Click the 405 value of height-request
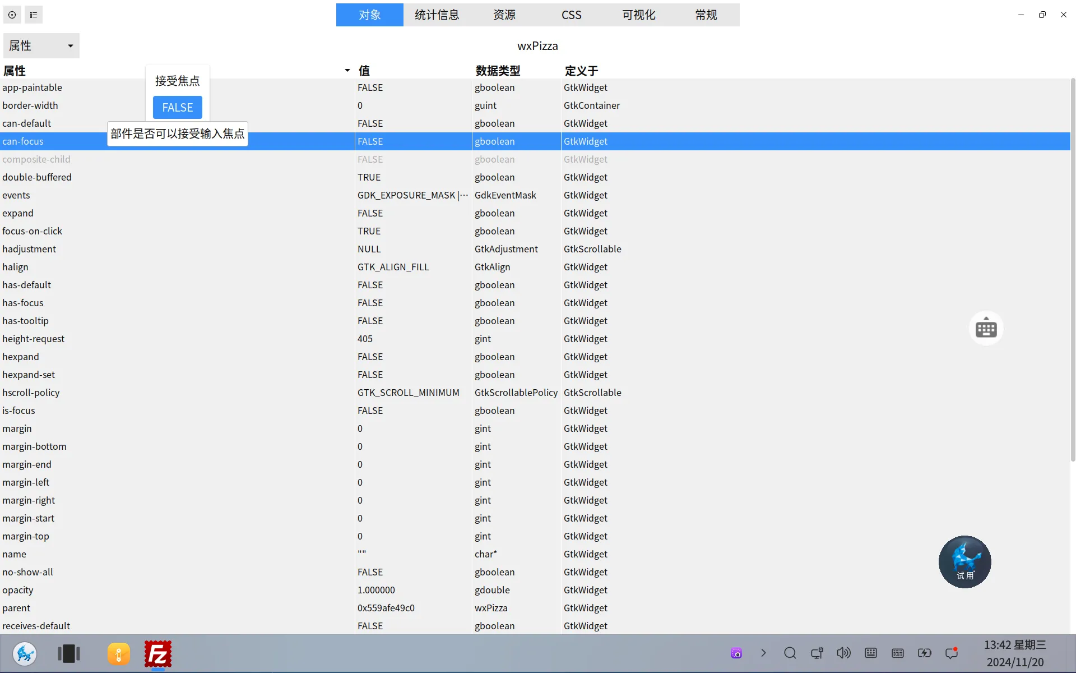 [365, 339]
